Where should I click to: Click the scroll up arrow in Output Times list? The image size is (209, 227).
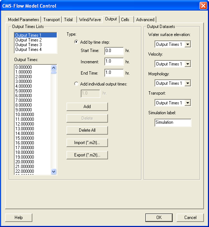[53, 68]
